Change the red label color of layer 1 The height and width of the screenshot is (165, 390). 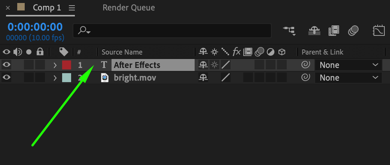(x=67, y=65)
